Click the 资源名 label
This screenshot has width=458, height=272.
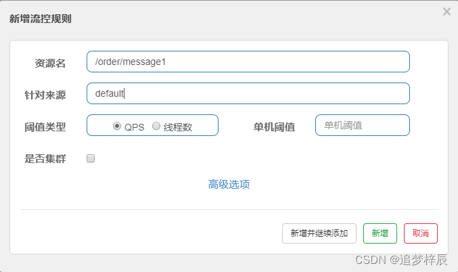tap(50, 63)
